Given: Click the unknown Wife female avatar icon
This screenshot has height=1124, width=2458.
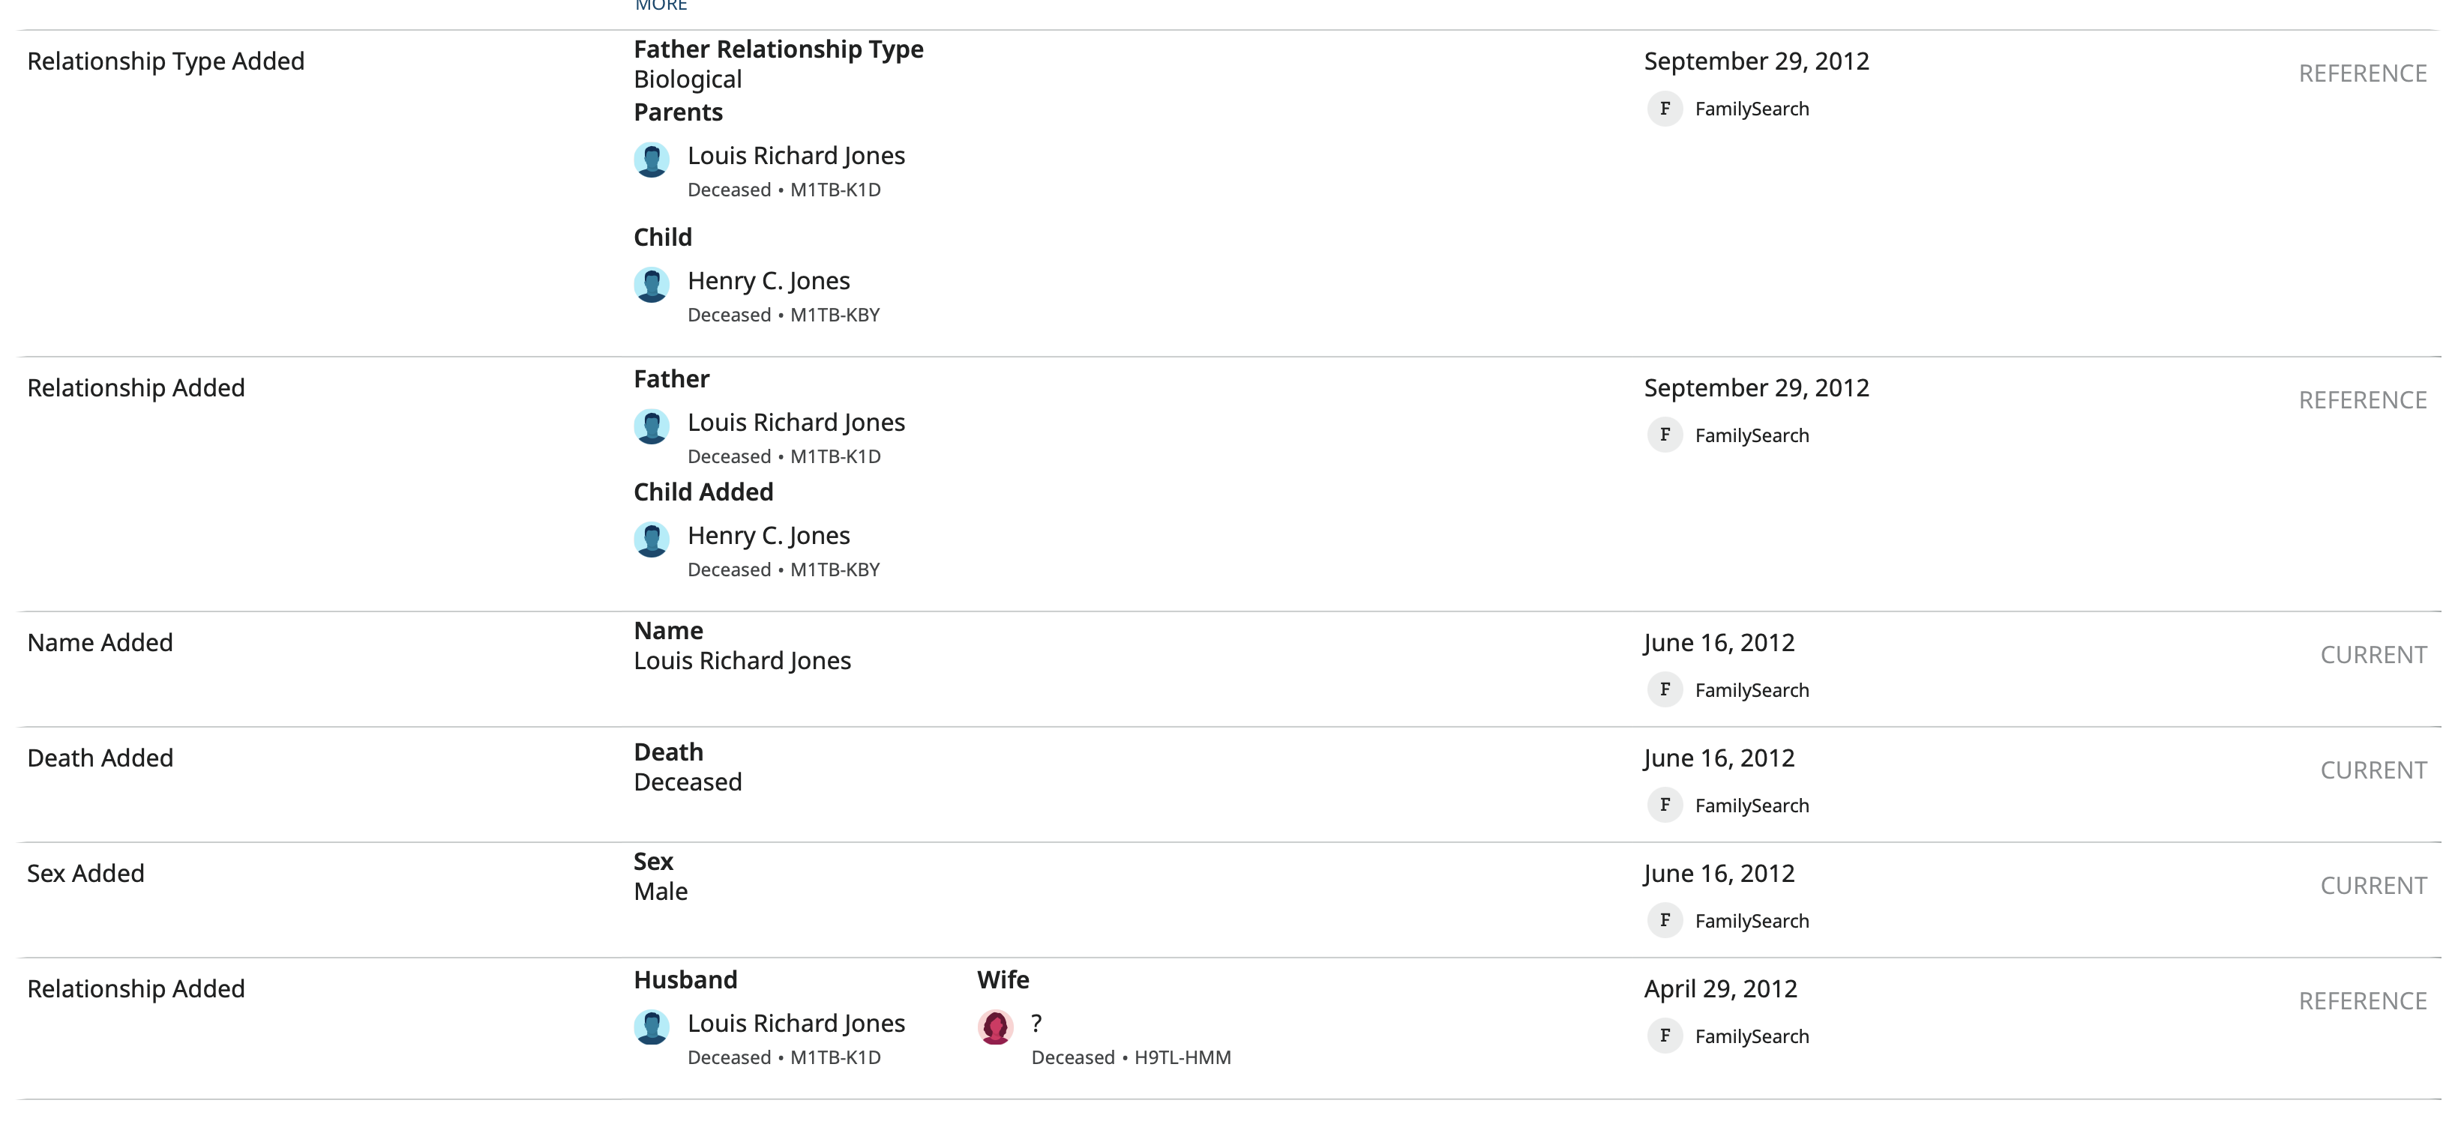Looking at the screenshot, I should [995, 1028].
